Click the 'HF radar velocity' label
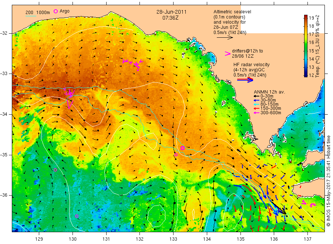The image size is (333, 244). (x=252, y=64)
